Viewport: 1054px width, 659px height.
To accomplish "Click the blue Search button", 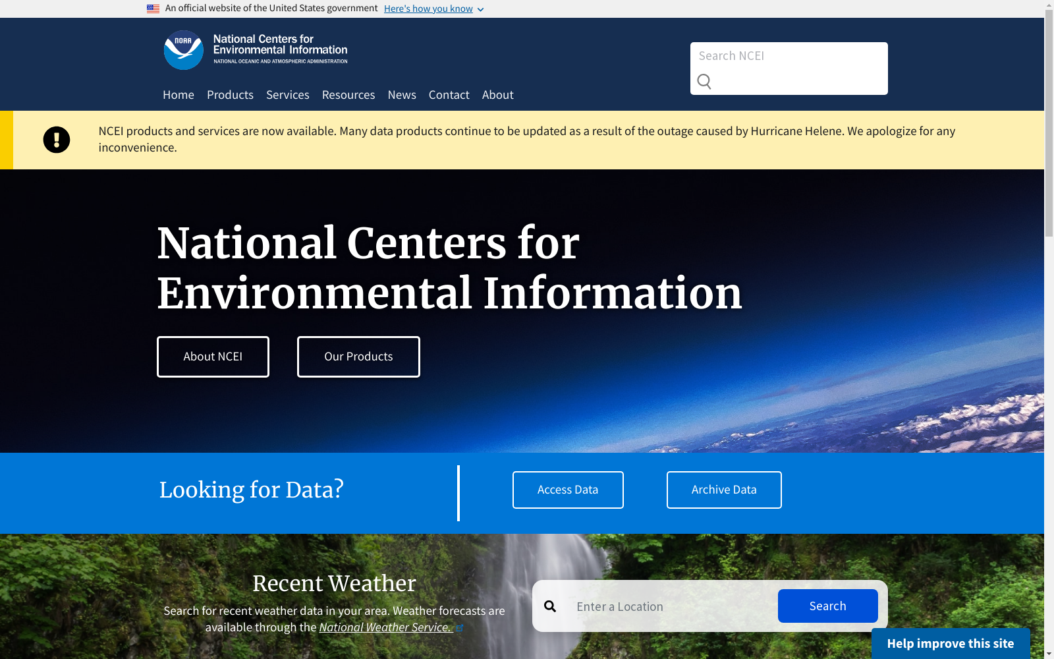I will [828, 606].
